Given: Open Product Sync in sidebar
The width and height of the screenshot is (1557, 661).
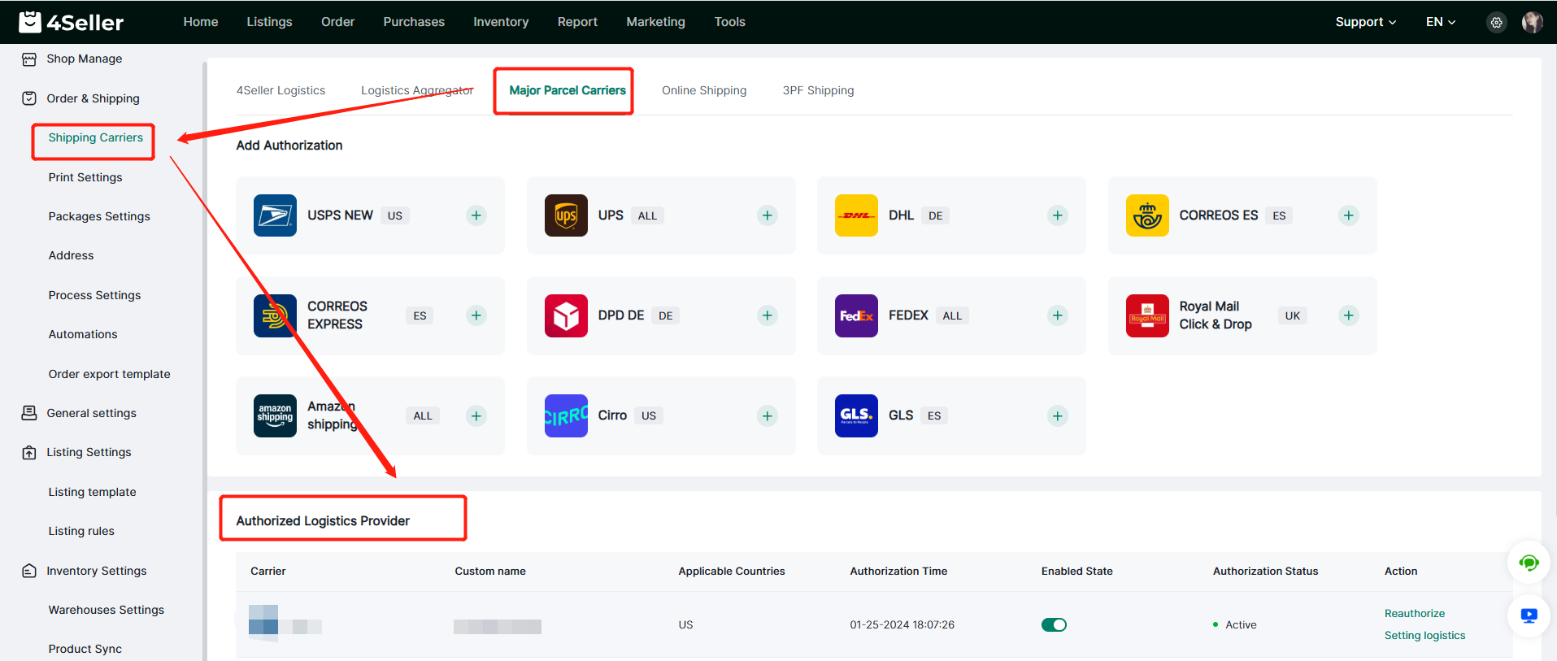Looking at the screenshot, I should 85,649.
